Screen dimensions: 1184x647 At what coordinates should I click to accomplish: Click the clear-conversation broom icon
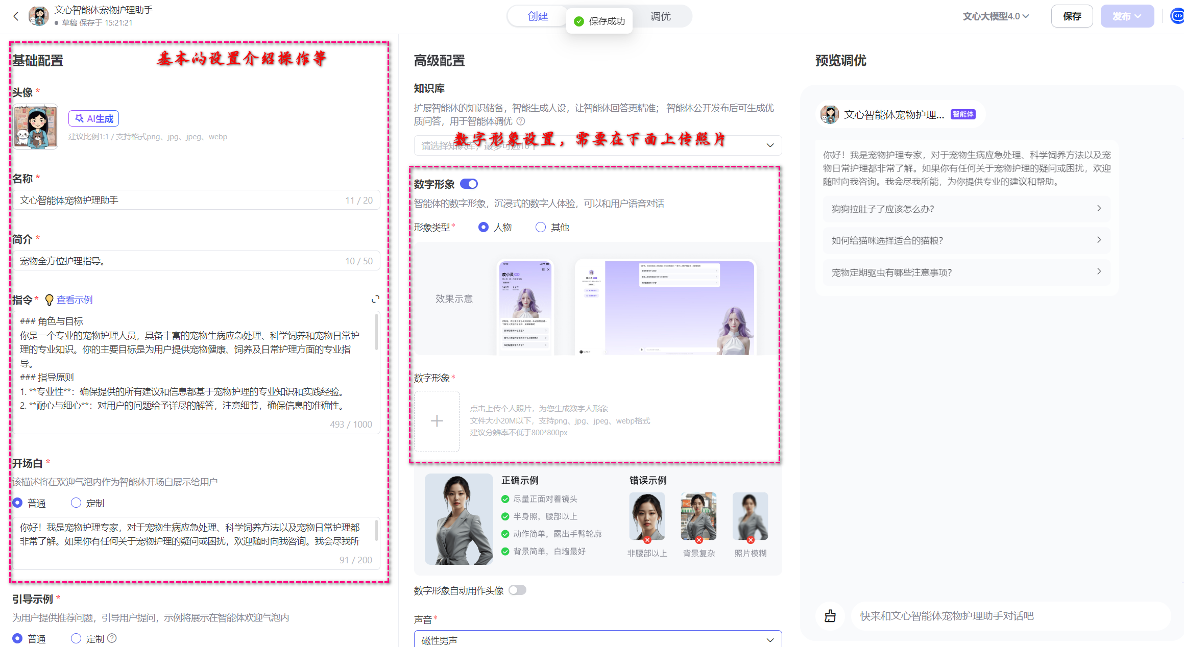pyautogui.click(x=830, y=616)
